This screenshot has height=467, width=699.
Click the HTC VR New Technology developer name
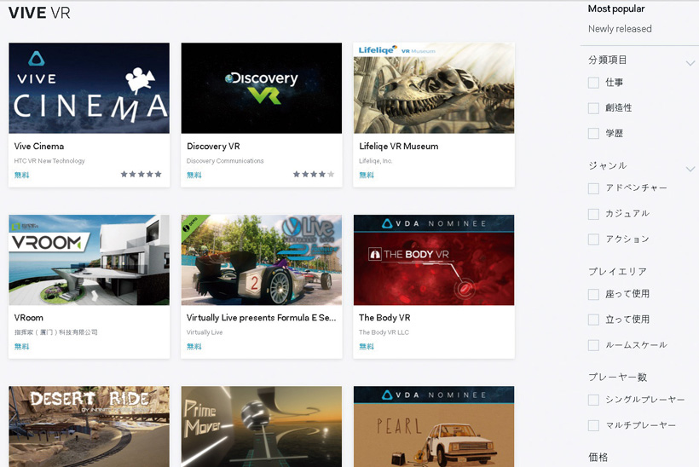pyautogui.click(x=49, y=161)
